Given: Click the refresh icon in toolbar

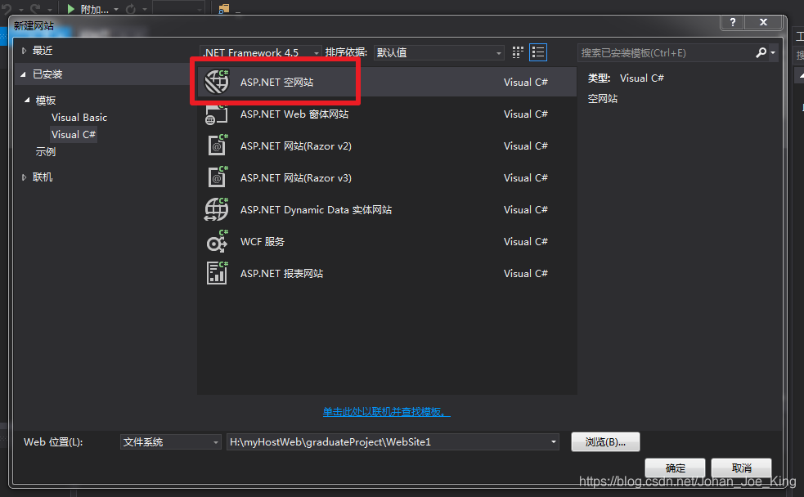Looking at the screenshot, I should [x=130, y=9].
